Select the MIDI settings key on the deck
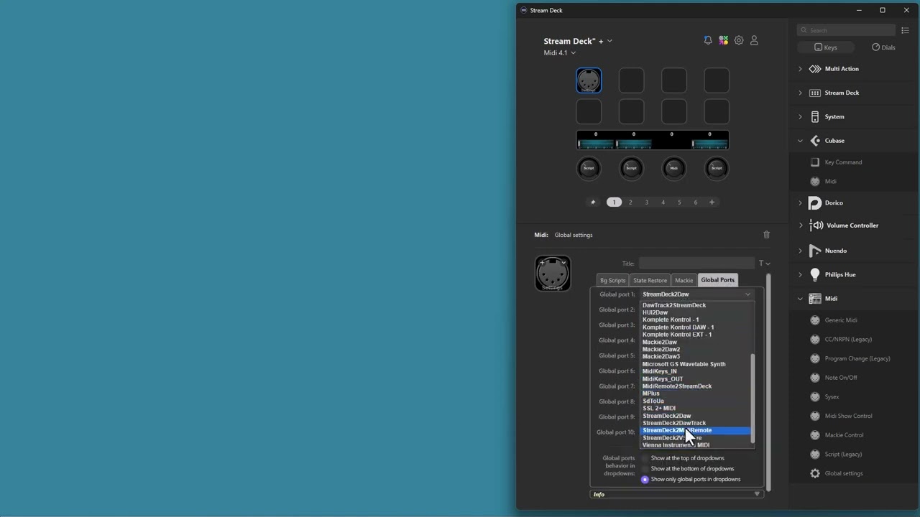This screenshot has height=517, width=920. tap(589, 80)
